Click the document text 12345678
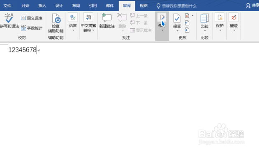The height and width of the screenshot is (151, 259). (x=22, y=50)
